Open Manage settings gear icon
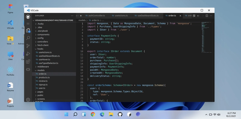Screen dimensions: 241x119 click(x=28, y=100)
